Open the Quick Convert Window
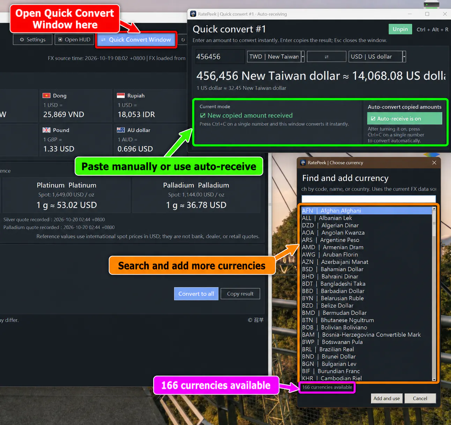The height and width of the screenshot is (425, 451). [x=136, y=39]
